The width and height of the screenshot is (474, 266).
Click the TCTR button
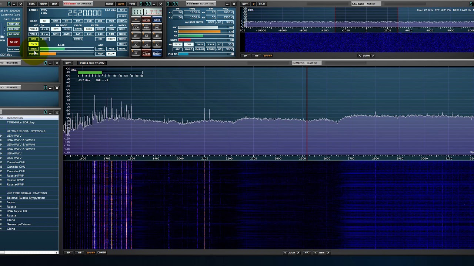132,4
